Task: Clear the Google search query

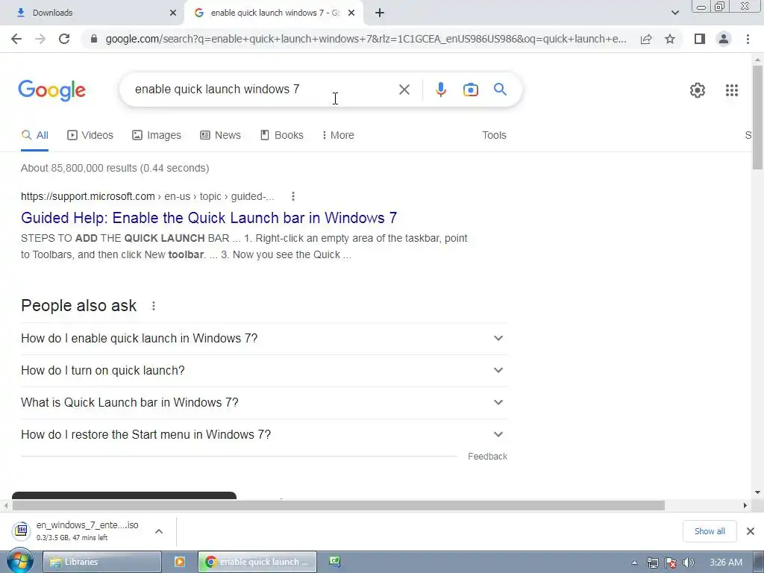Action: [x=404, y=90]
